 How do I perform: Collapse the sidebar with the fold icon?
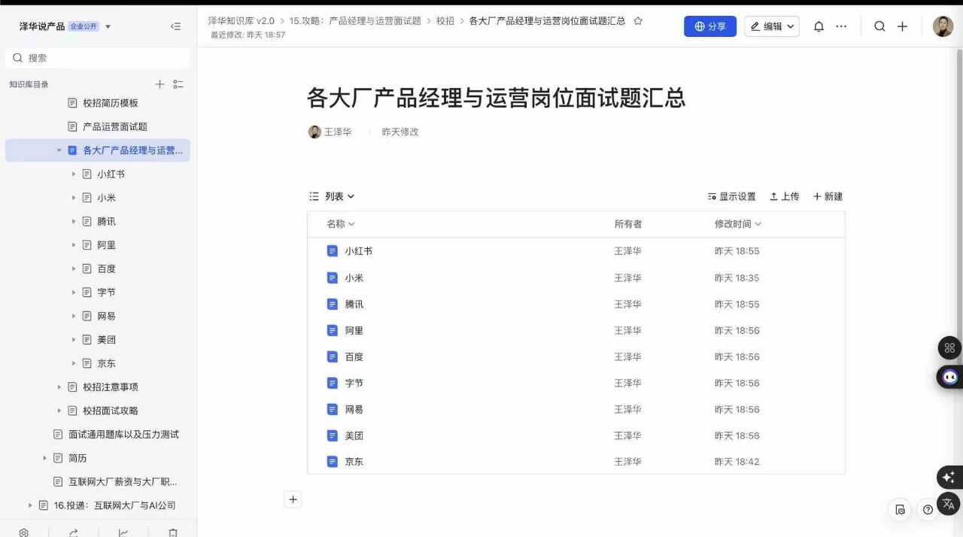(x=176, y=26)
